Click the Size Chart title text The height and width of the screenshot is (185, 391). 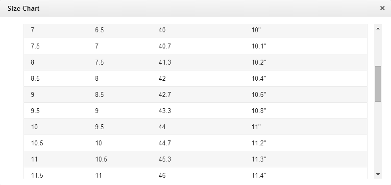[x=24, y=8]
